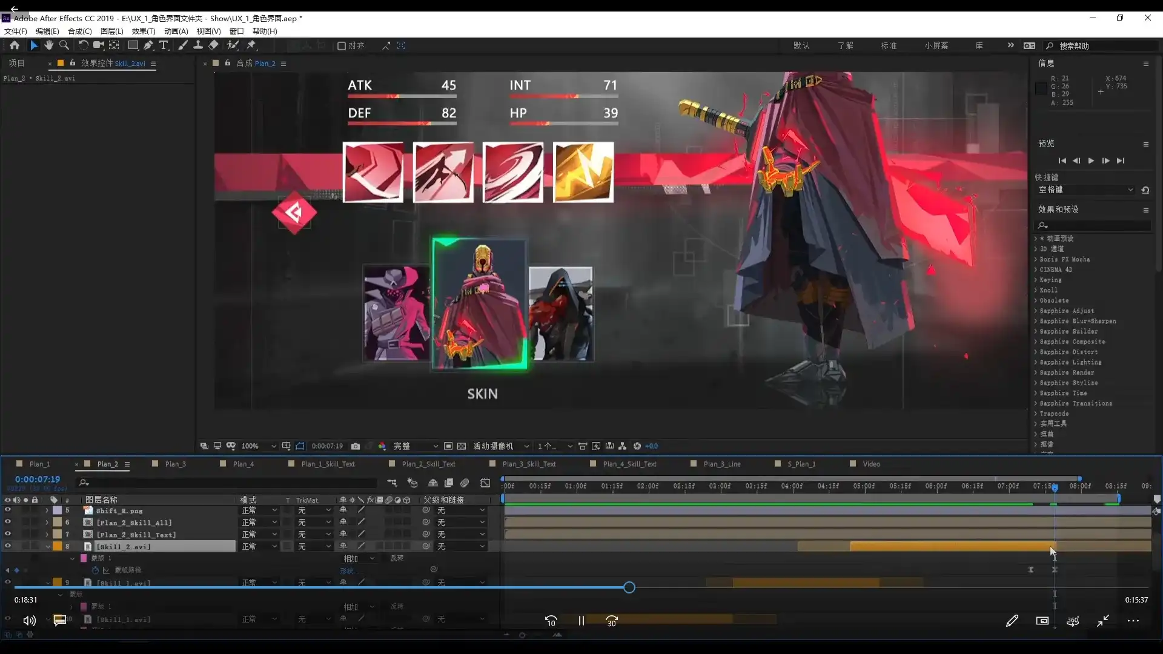Select the Type text tool

click(x=164, y=45)
